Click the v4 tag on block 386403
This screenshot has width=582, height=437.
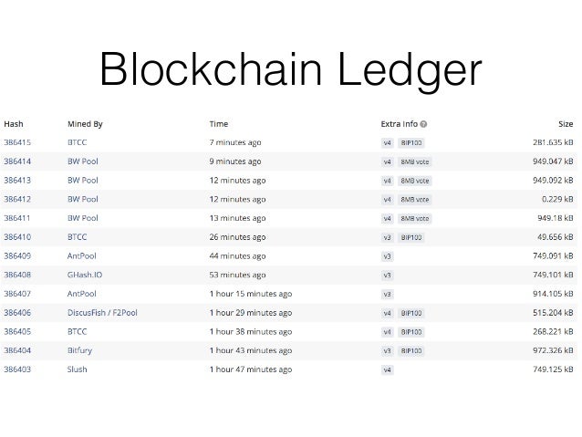click(387, 370)
